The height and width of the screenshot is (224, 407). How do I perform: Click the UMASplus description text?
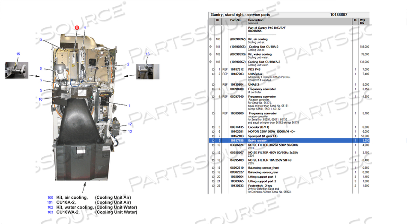click(255, 74)
